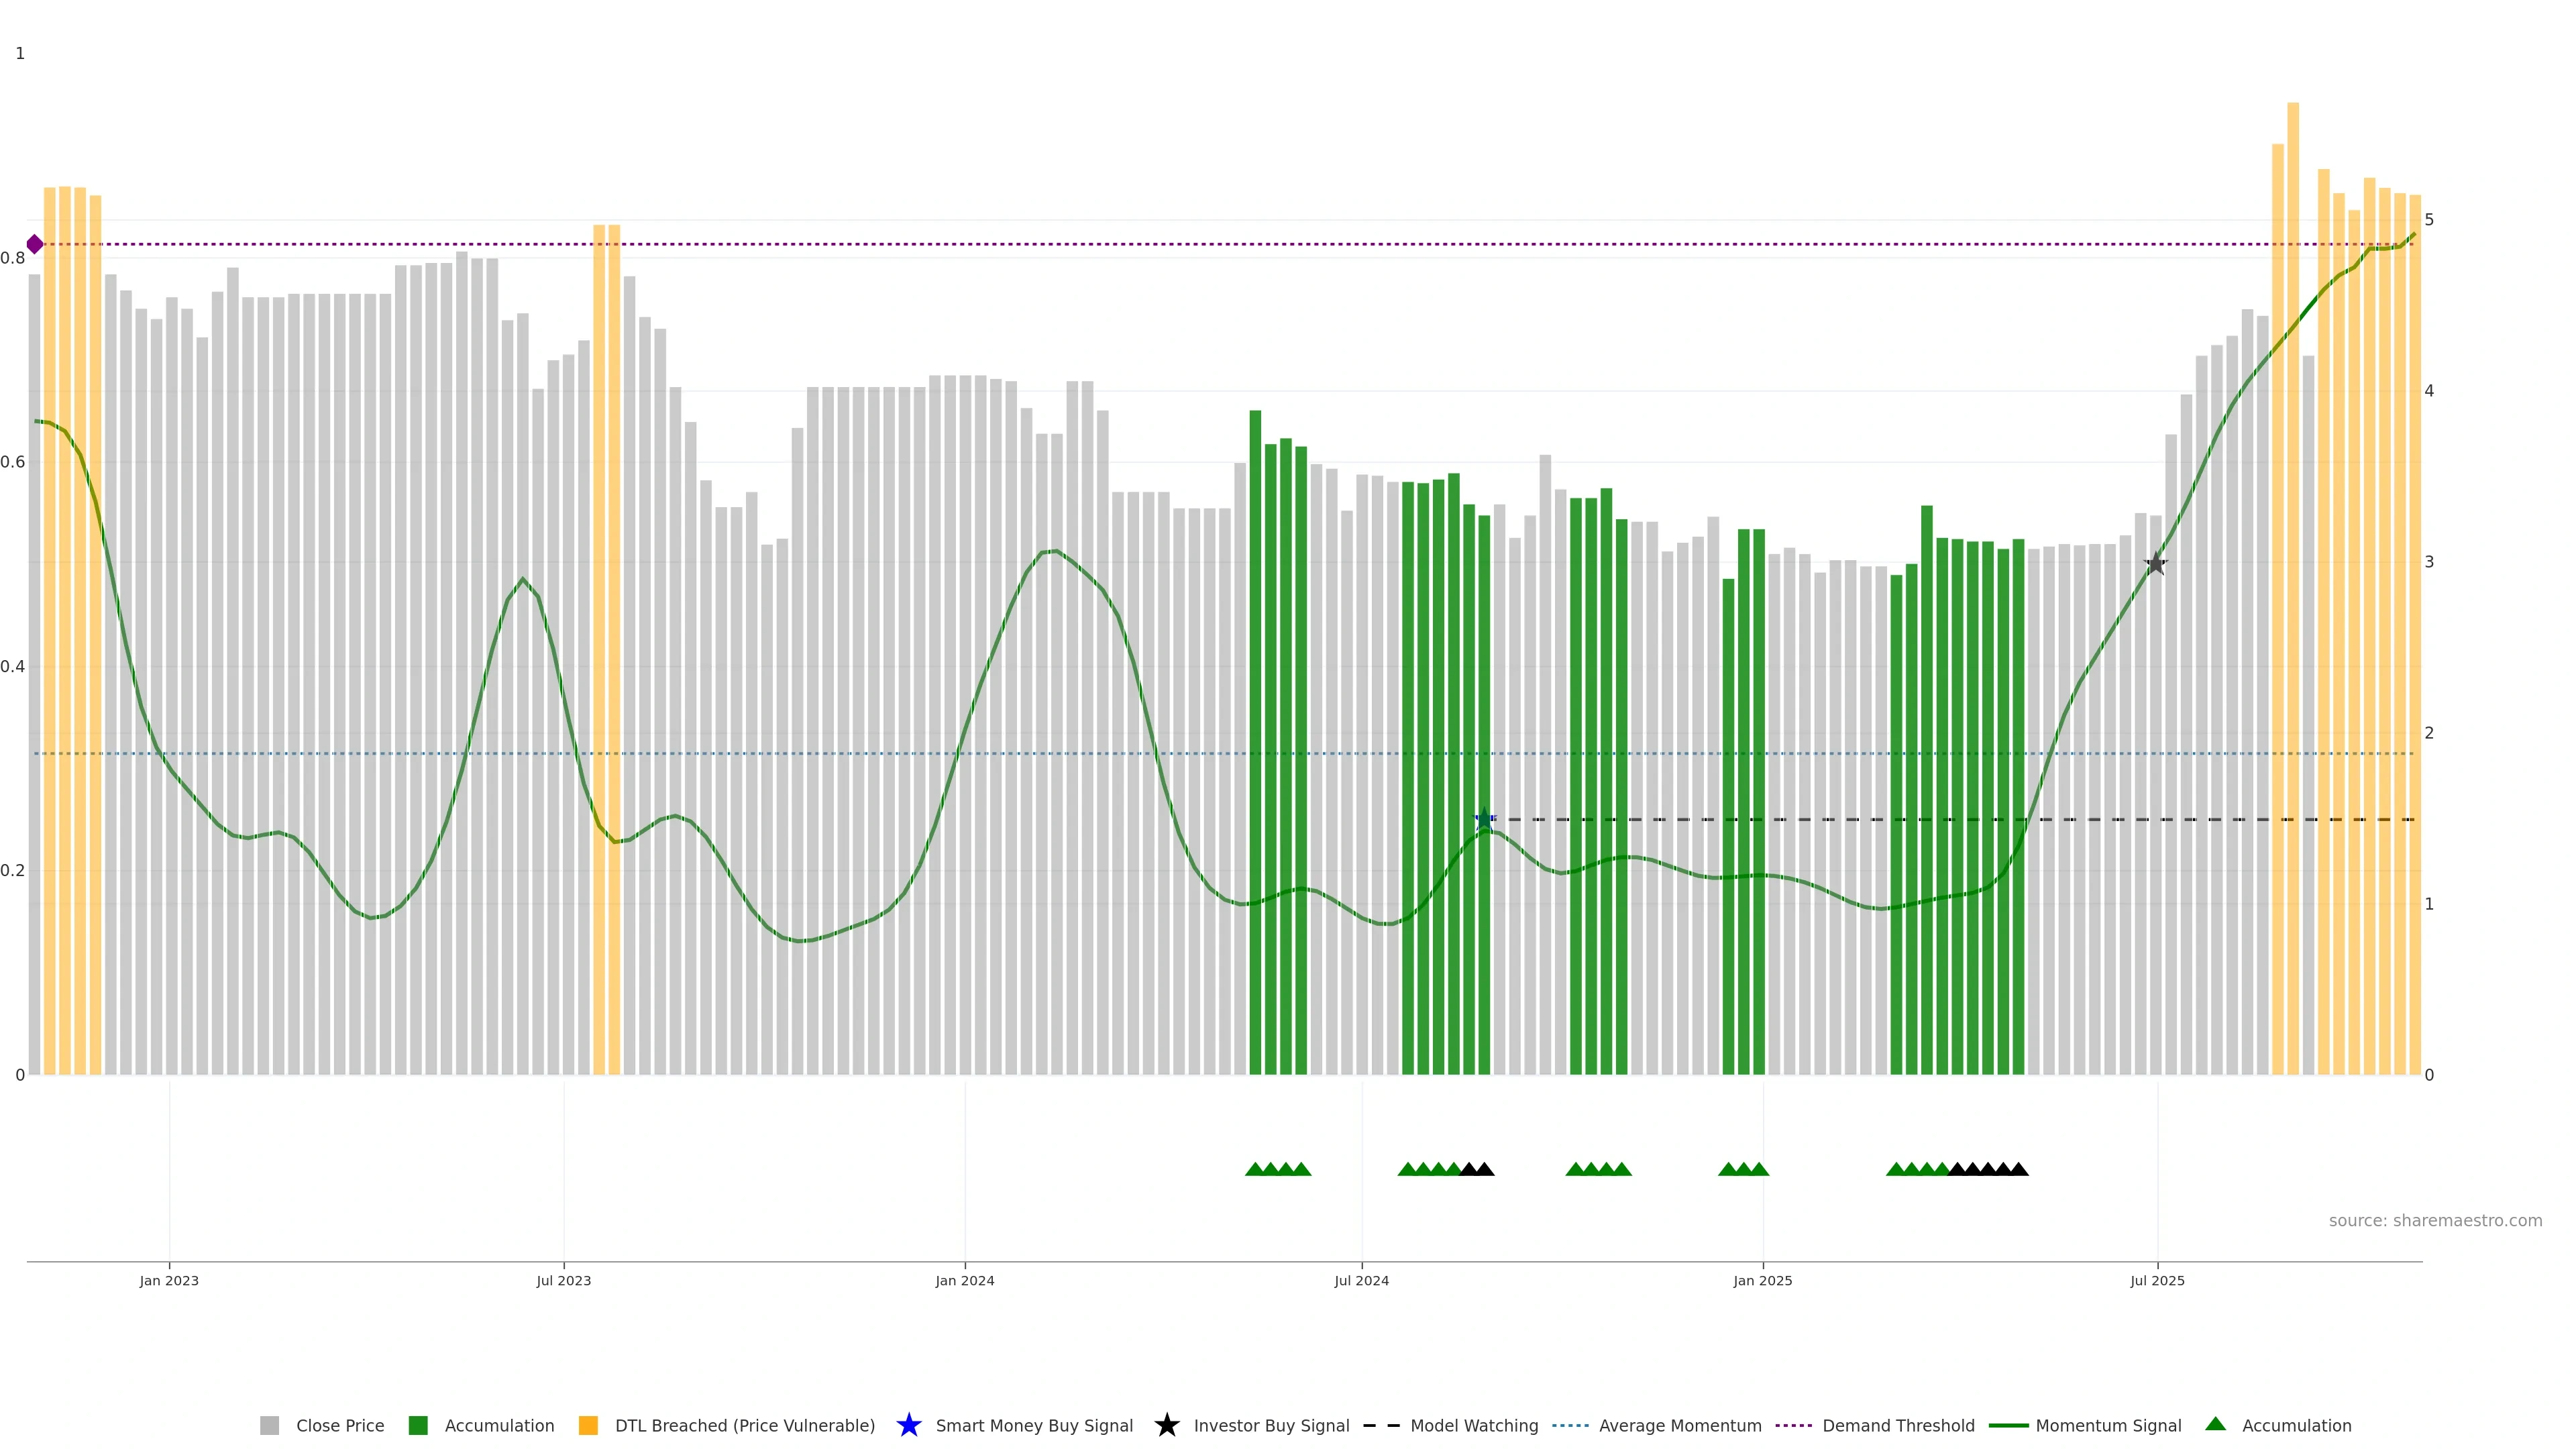2576x1449 pixels.
Task: Click the black Investor Buy Signal star on chart
Action: (2156, 564)
